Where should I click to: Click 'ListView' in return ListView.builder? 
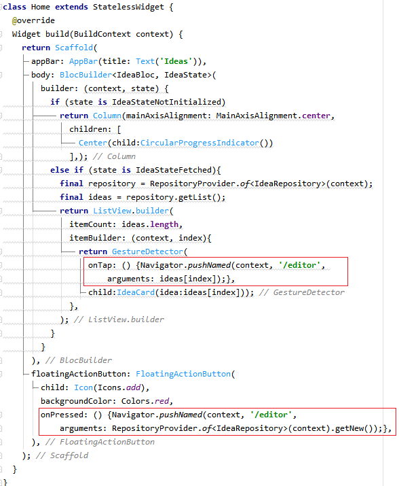click(x=112, y=211)
